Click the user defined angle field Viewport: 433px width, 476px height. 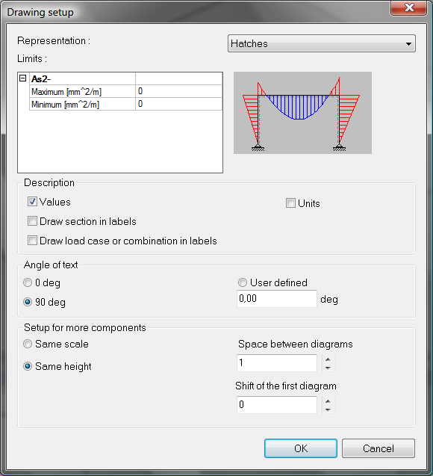[277, 299]
